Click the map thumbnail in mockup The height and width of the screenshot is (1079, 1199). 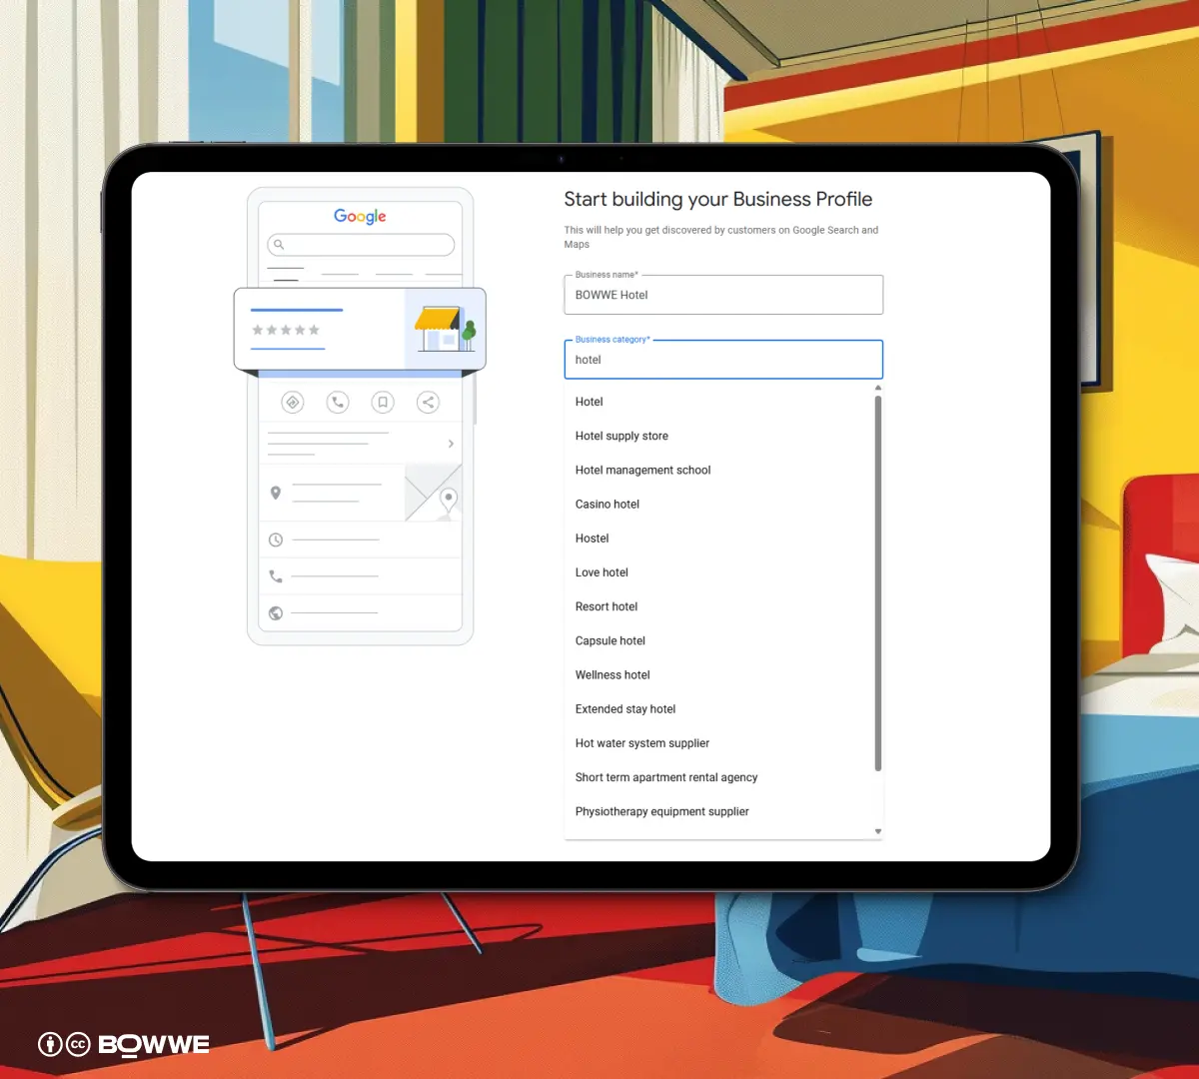click(433, 493)
